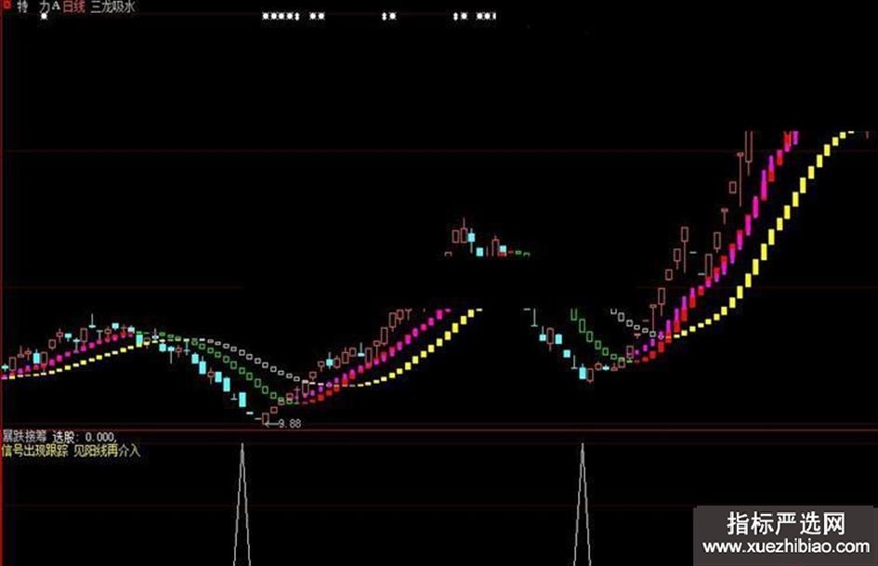878x566 pixels.
Task: Click the 9.88 low price marker
Action: tap(290, 424)
